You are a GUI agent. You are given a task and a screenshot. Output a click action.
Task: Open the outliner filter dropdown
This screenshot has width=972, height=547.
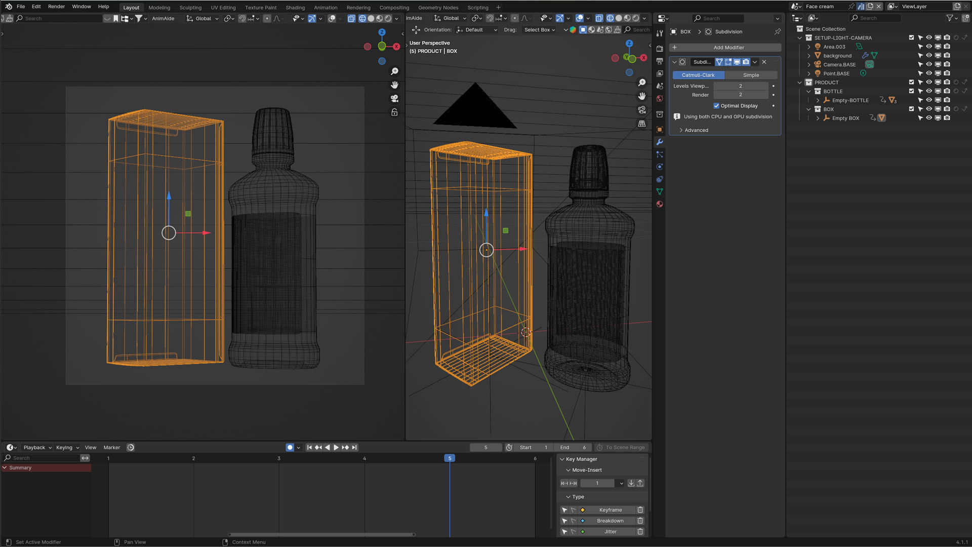(952, 18)
